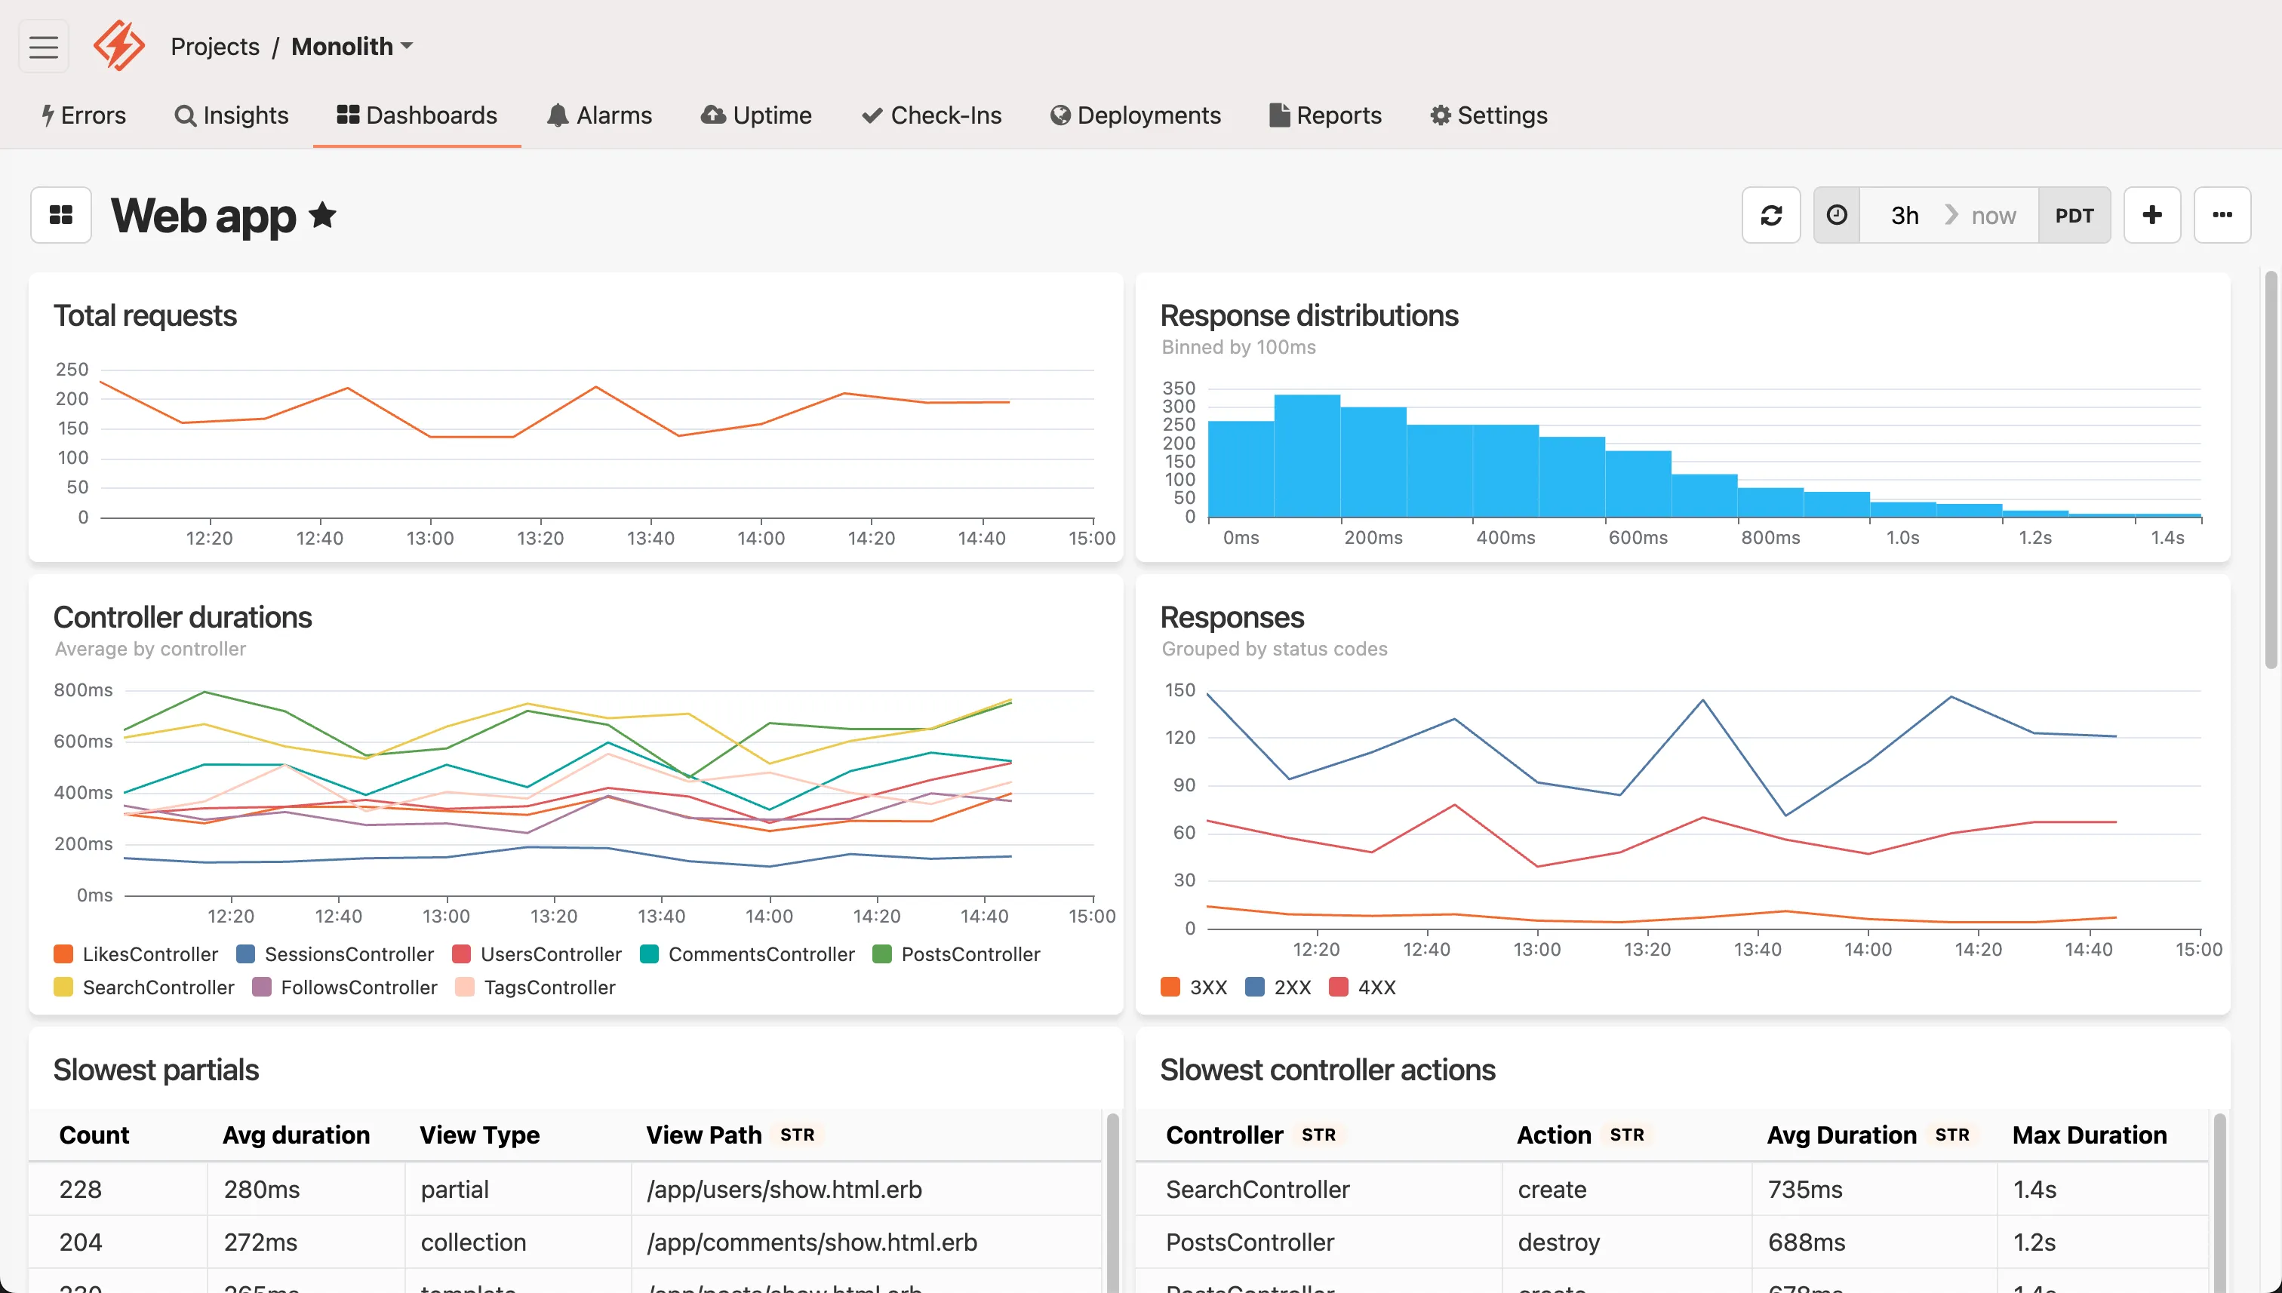This screenshot has height=1293, width=2282.
Task: Click the PDT timezone button
Action: pyautogui.click(x=2075, y=215)
